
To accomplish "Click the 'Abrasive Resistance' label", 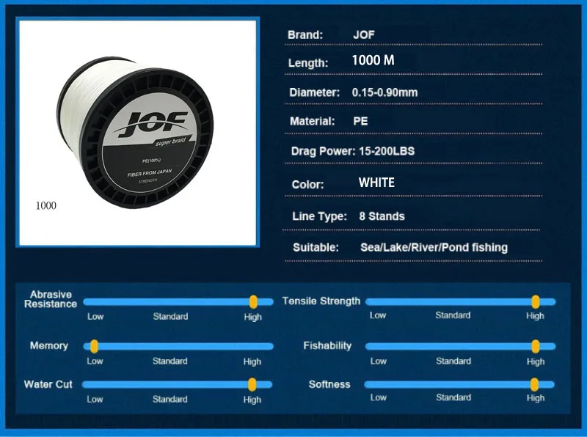I will [51, 299].
